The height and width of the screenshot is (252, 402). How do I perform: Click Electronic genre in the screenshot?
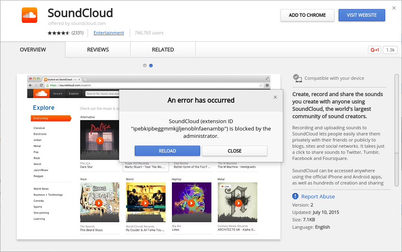tap(40, 134)
